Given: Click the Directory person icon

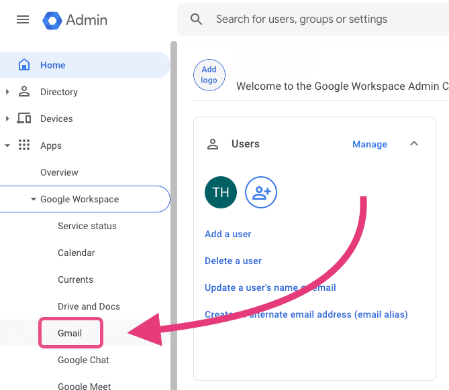Looking at the screenshot, I should (24, 92).
